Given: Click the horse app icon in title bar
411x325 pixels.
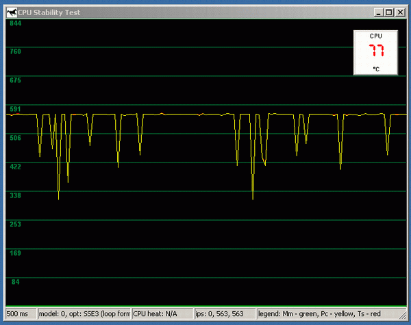Looking at the screenshot, I should [x=10, y=10].
